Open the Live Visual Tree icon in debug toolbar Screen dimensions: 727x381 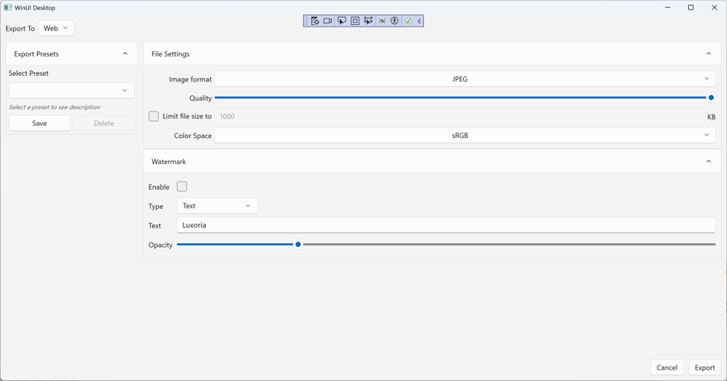pyautogui.click(x=315, y=21)
